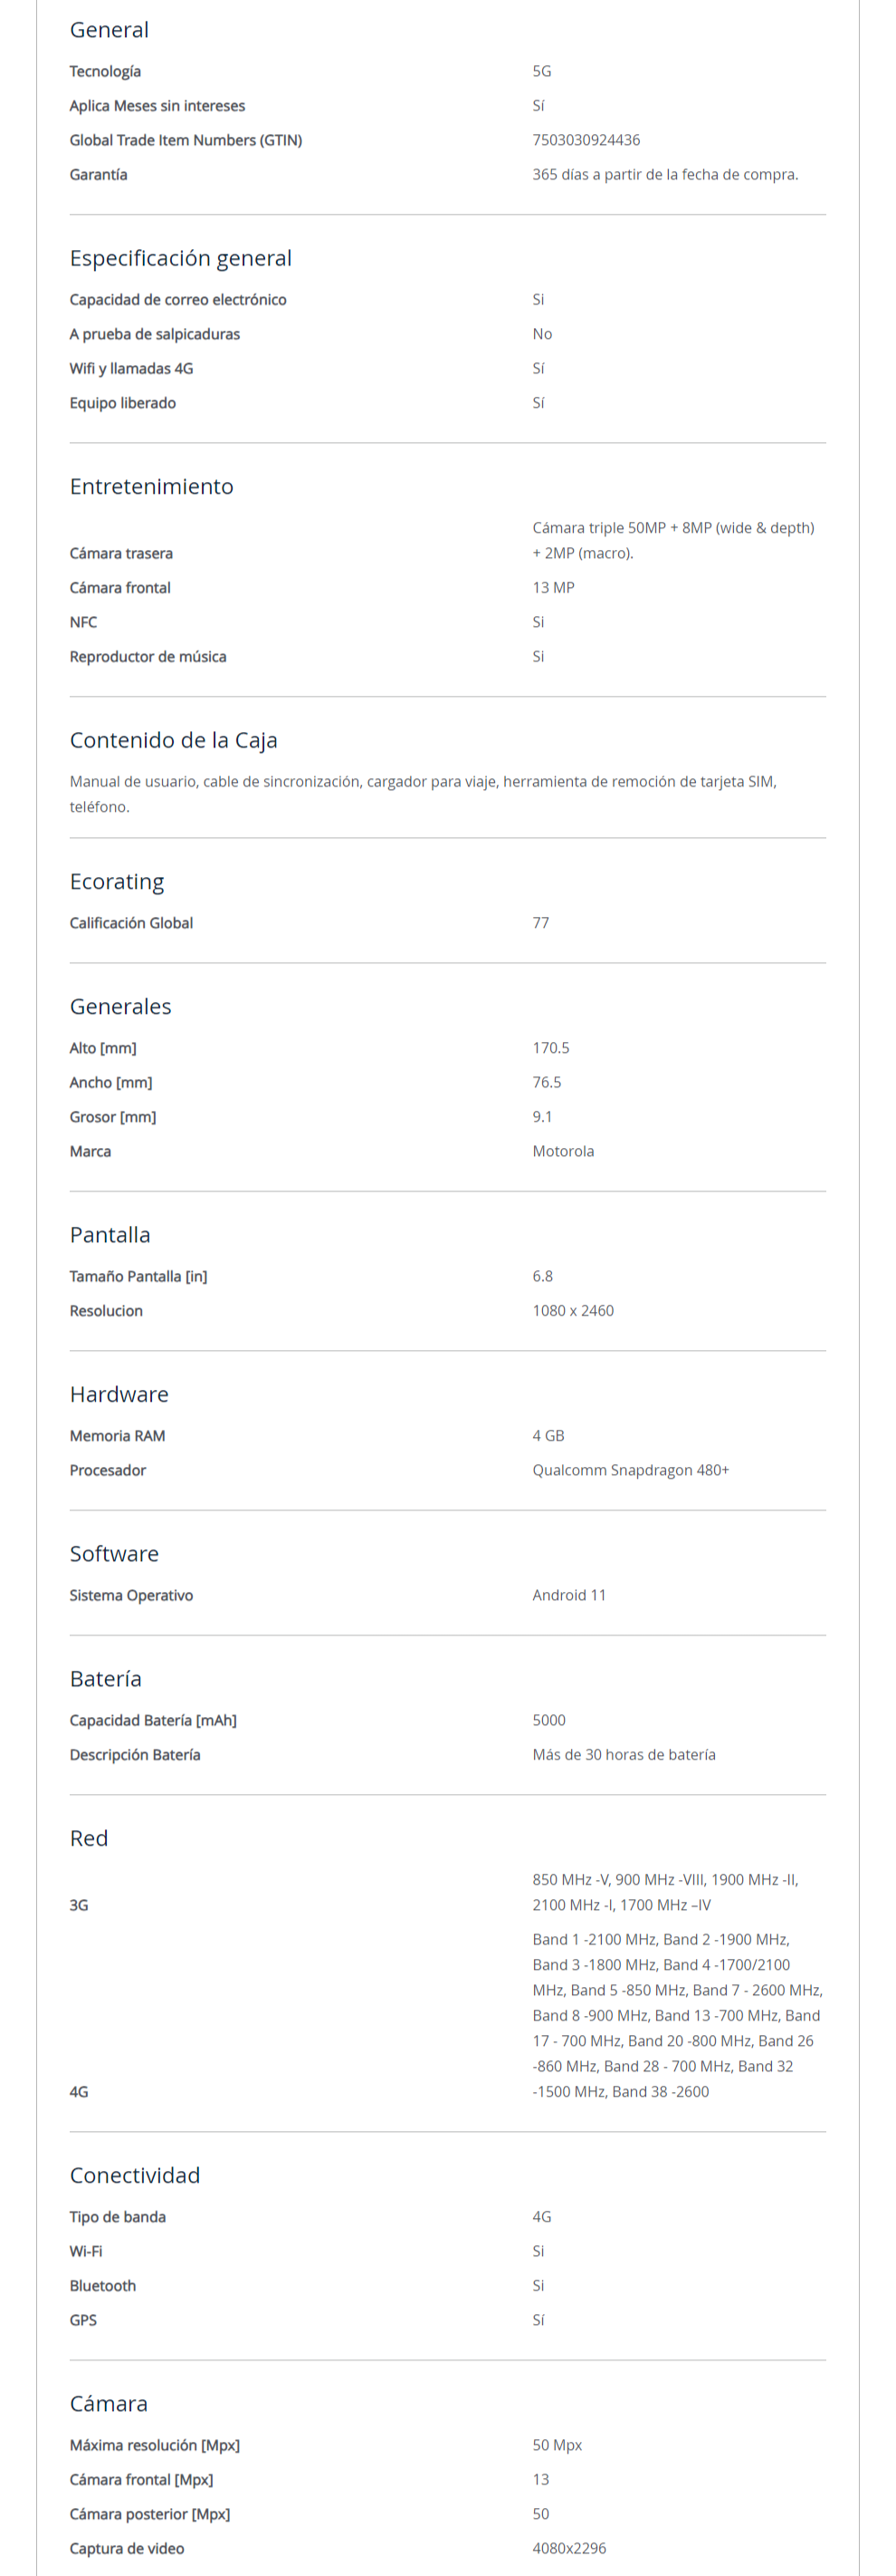Click the Pantalla section heading
The width and height of the screenshot is (896, 2576).
point(110,1235)
